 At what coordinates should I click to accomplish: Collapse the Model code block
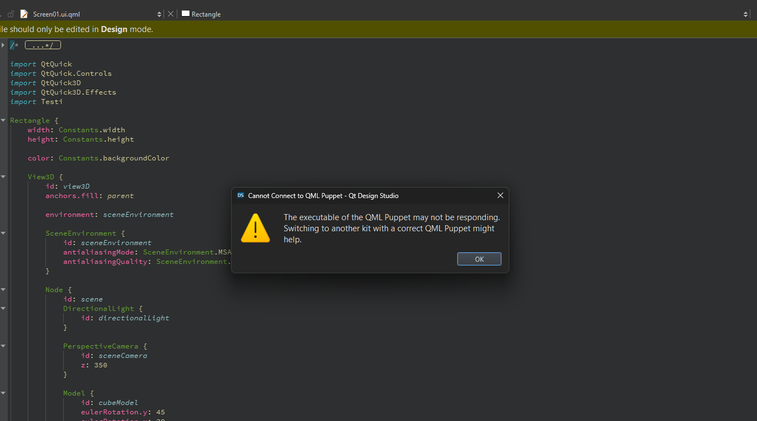(x=3, y=393)
